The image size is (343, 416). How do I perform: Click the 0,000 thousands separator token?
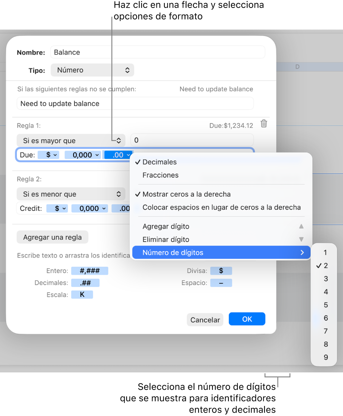tap(82, 155)
